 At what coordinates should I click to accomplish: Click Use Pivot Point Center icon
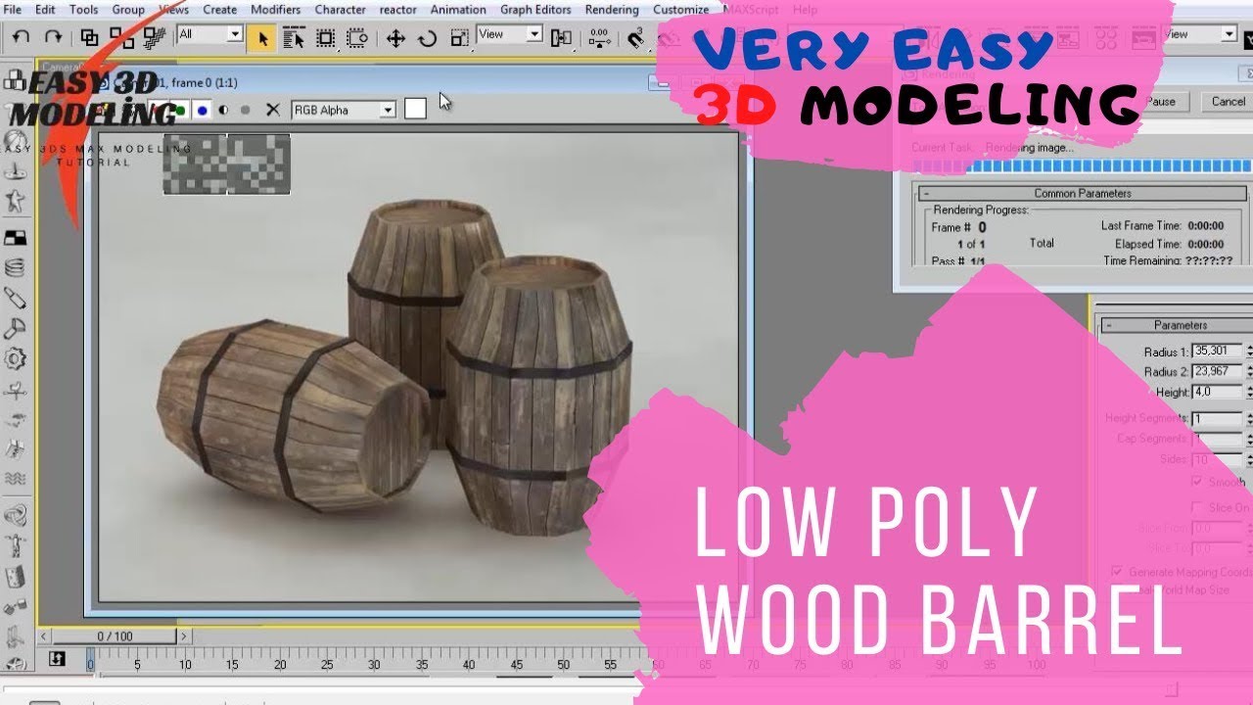coord(561,38)
